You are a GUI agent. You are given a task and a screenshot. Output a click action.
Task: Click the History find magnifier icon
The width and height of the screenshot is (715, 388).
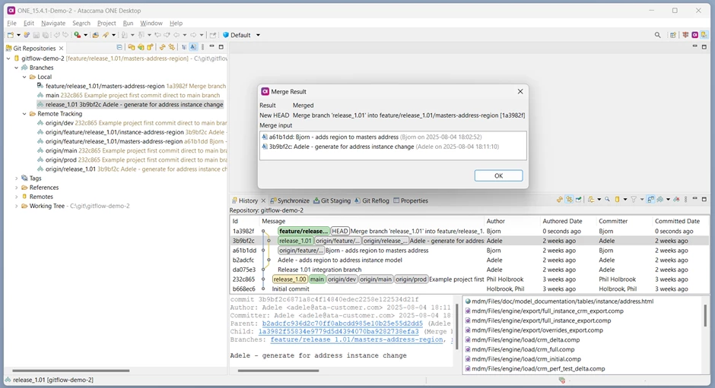[x=608, y=200]
